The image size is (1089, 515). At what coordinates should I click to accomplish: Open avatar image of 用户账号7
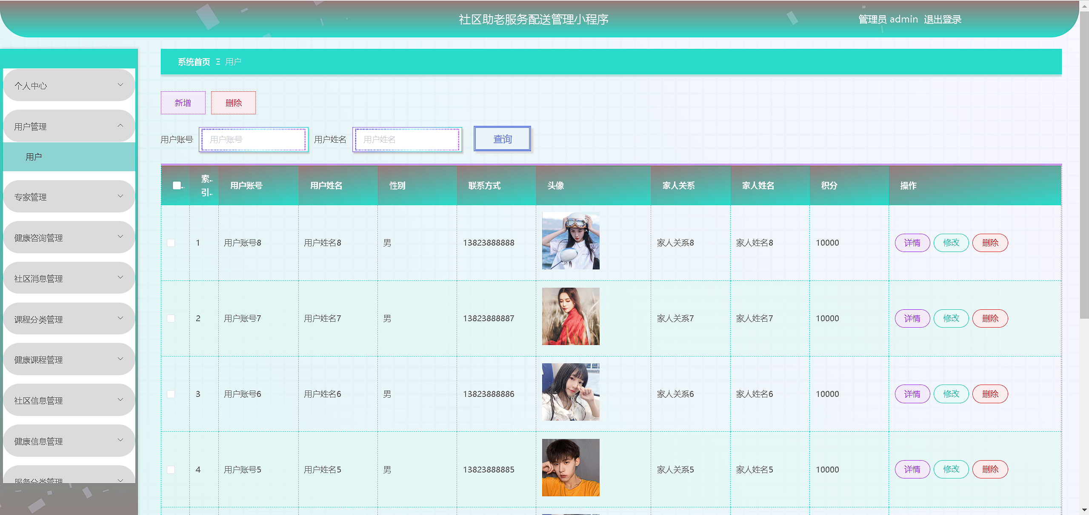(570, 317)
